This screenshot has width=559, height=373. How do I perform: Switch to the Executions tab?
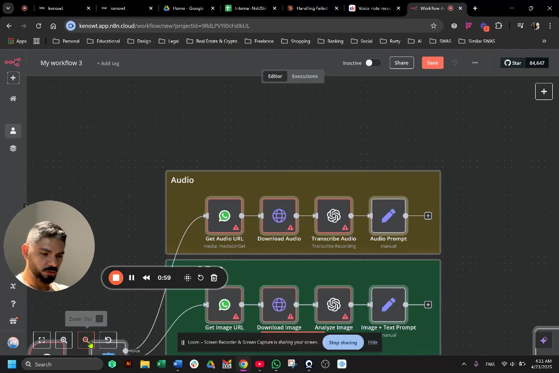point(304,76)
